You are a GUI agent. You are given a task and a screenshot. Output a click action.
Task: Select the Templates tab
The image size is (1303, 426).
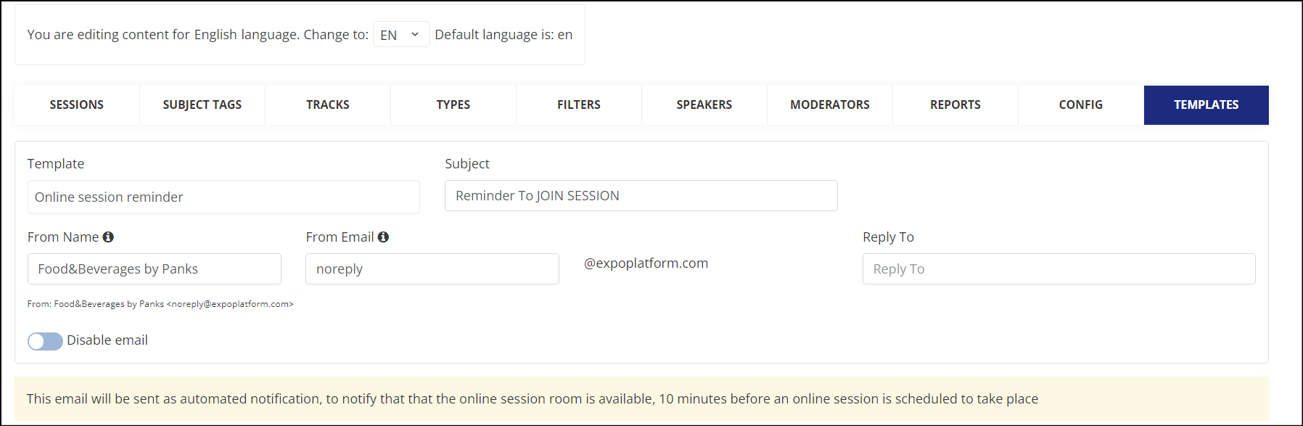(x=1207, y=105)
